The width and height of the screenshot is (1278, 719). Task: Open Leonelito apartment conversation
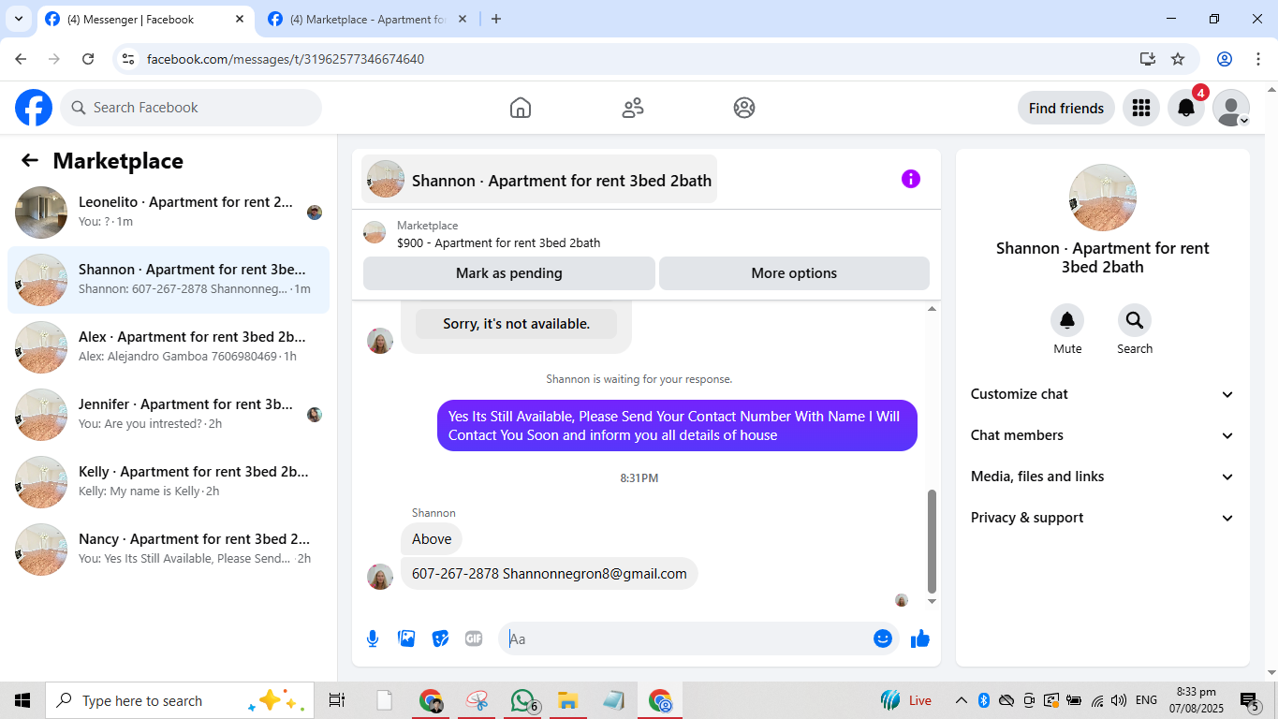click(x=169, y=213)
